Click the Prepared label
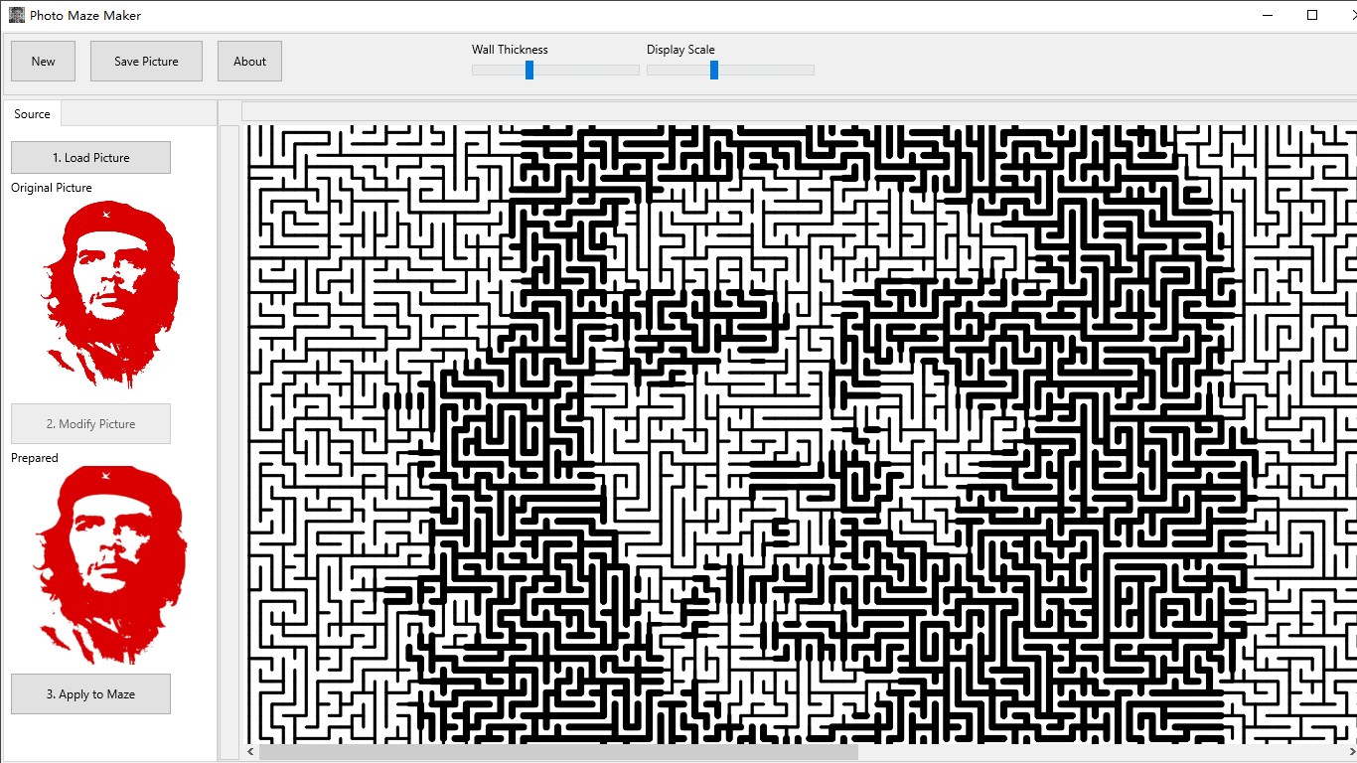The image size is (1357, 763). pyautogui.click(x=34, y=457)
